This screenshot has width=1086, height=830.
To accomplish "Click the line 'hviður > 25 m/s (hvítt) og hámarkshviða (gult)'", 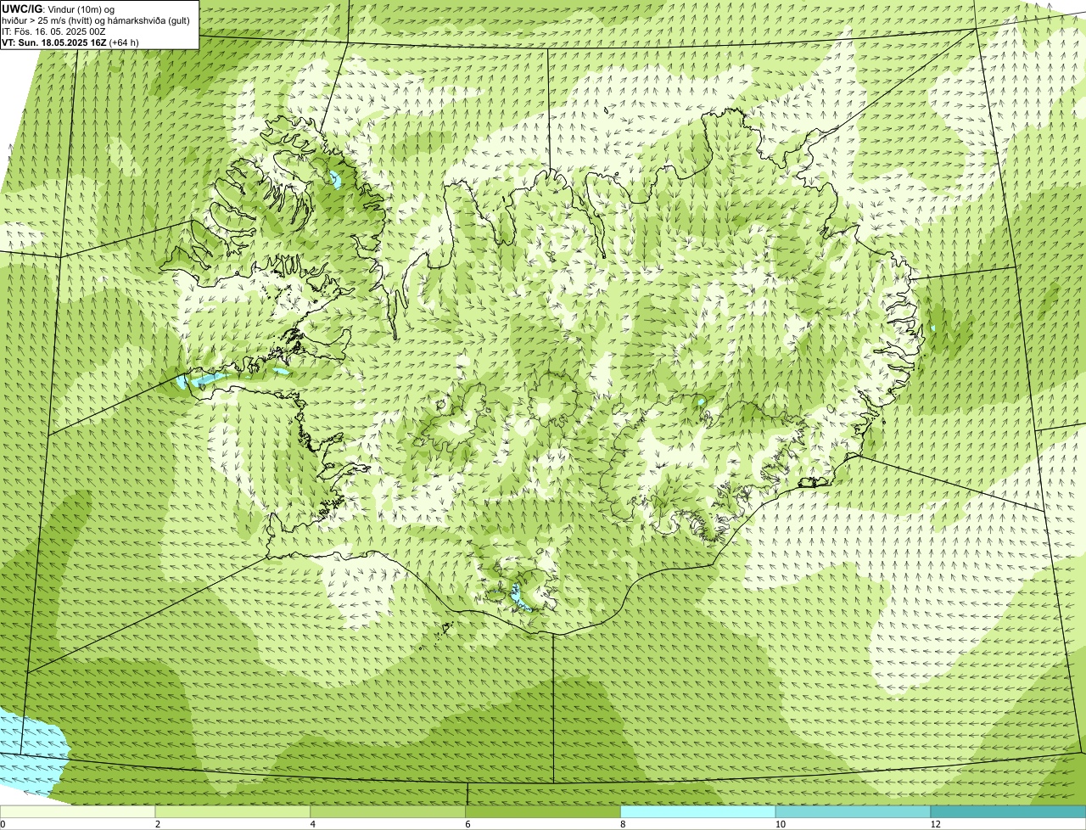I will point(96,20).
